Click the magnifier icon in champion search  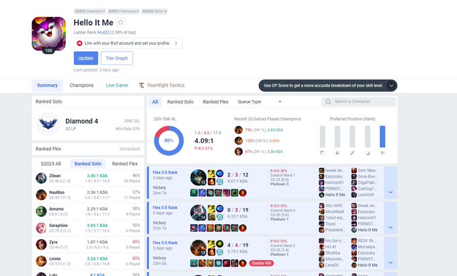[328, 101]
